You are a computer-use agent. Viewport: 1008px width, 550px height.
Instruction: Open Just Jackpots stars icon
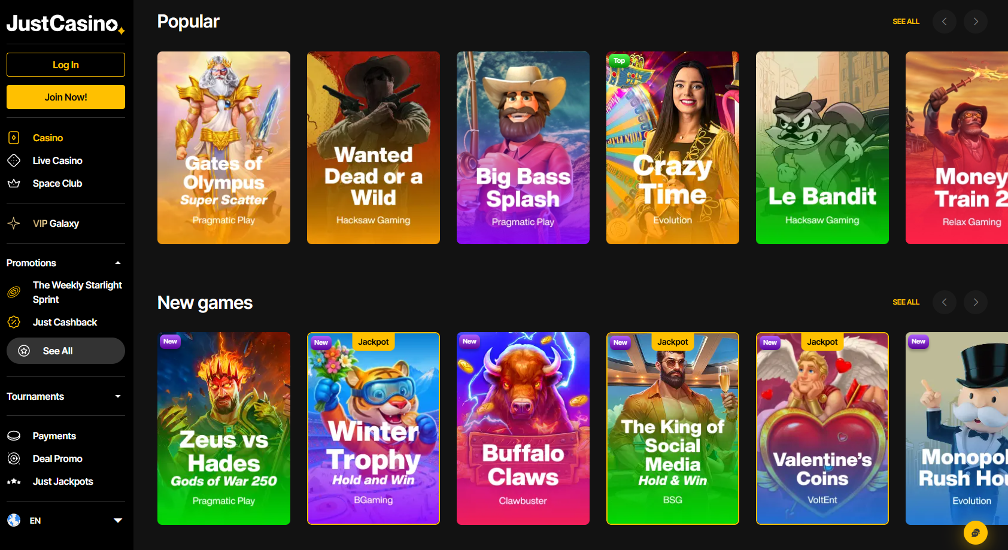point(14,481)
